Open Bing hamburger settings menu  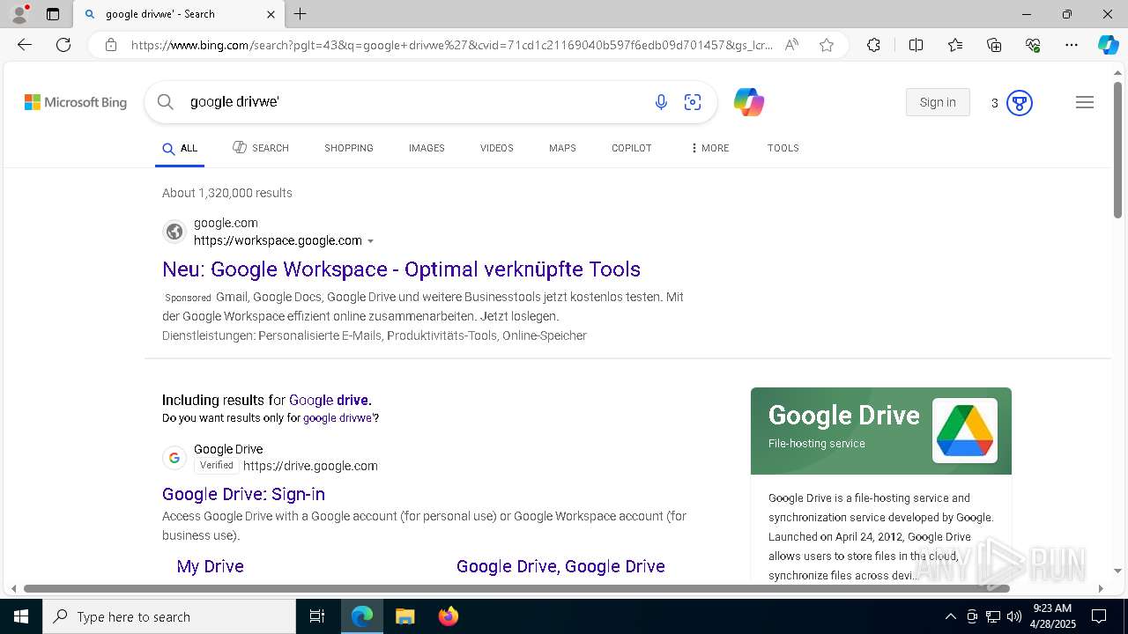(x=1085, y=103)
